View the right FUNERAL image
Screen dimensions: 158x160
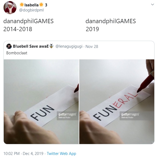(x=117, y=102)
